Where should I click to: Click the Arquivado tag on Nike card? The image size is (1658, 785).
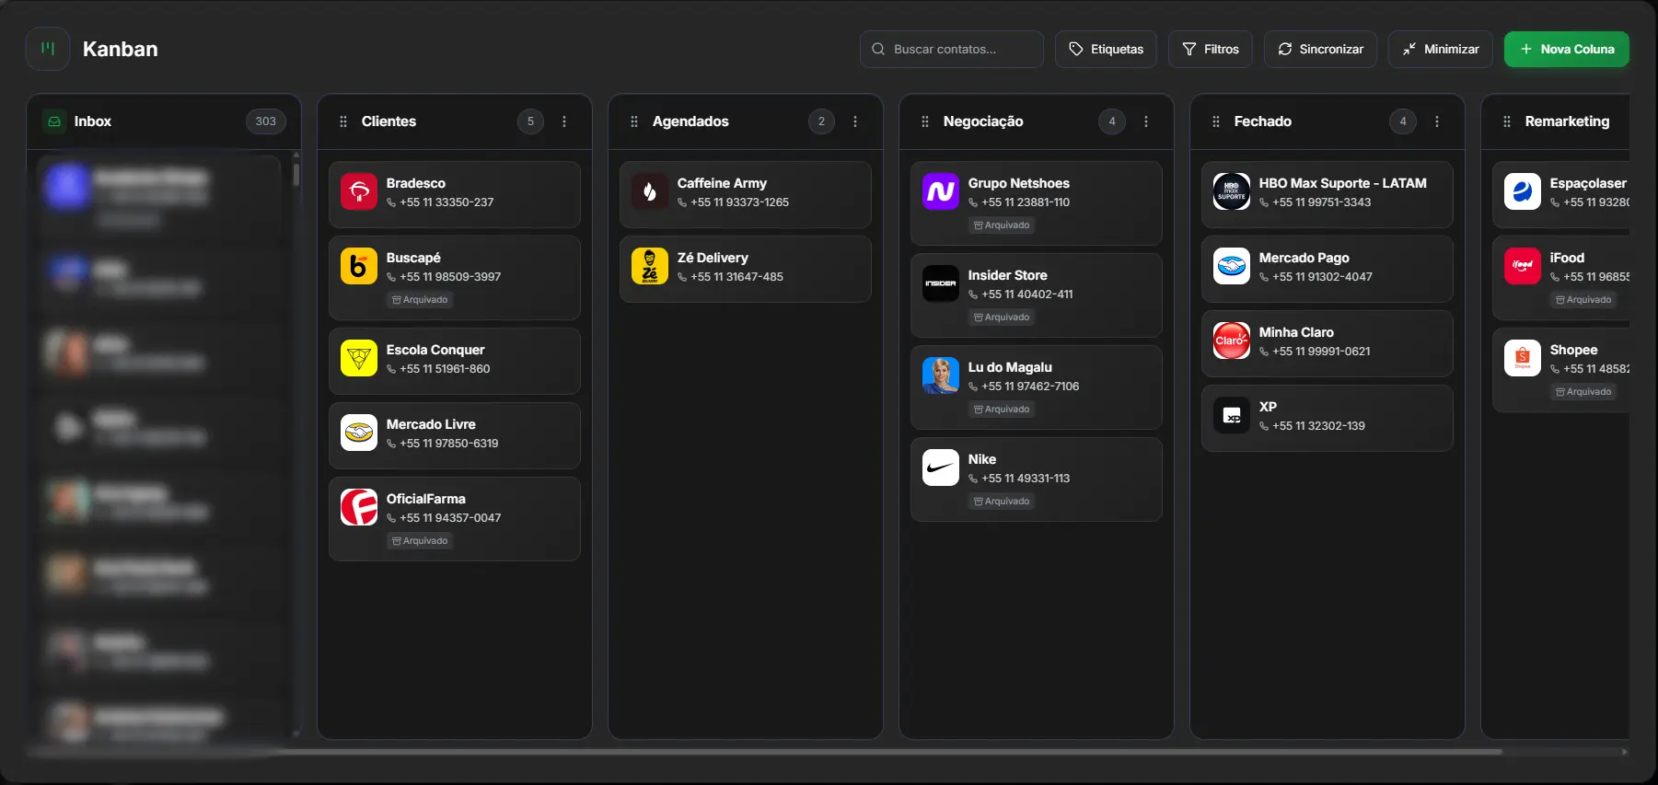tap(1002, 502)
